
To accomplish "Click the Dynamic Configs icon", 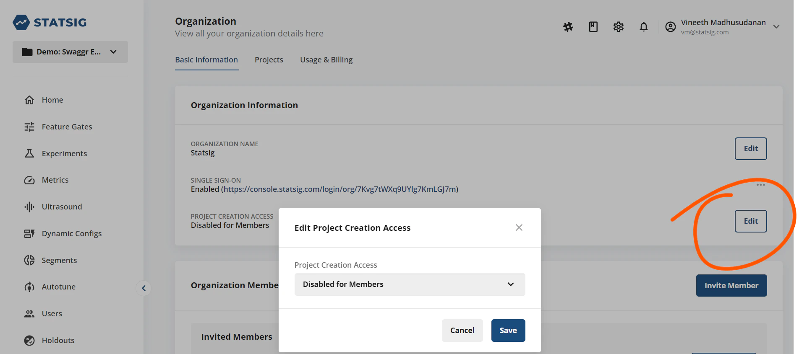I will coord(29,234).
